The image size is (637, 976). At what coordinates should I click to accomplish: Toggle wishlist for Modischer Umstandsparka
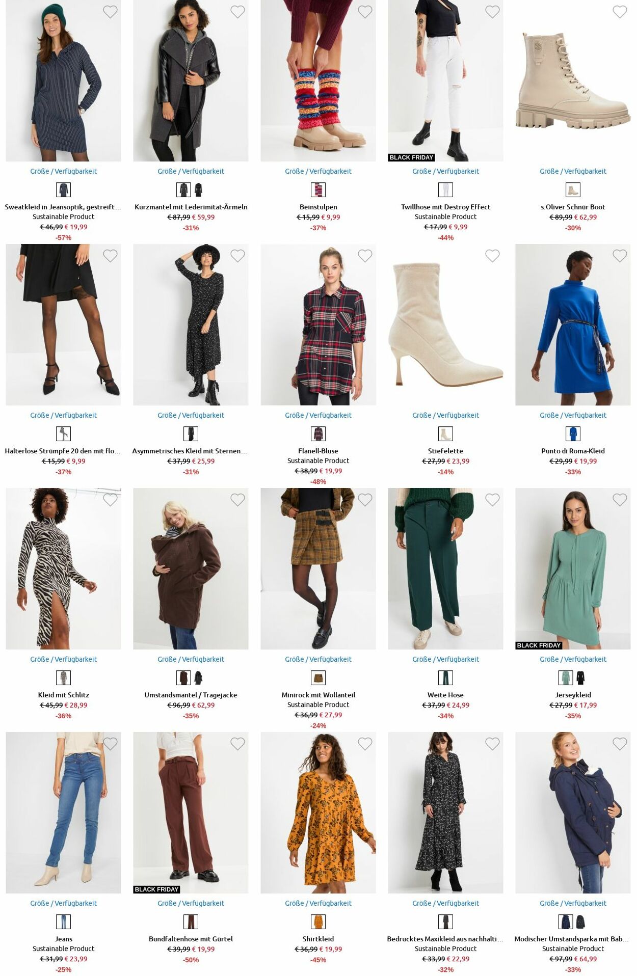click(620, 744)
